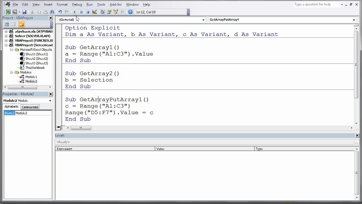Expand the Solver (SOLVER.XLAM) project node

point(6,36)
